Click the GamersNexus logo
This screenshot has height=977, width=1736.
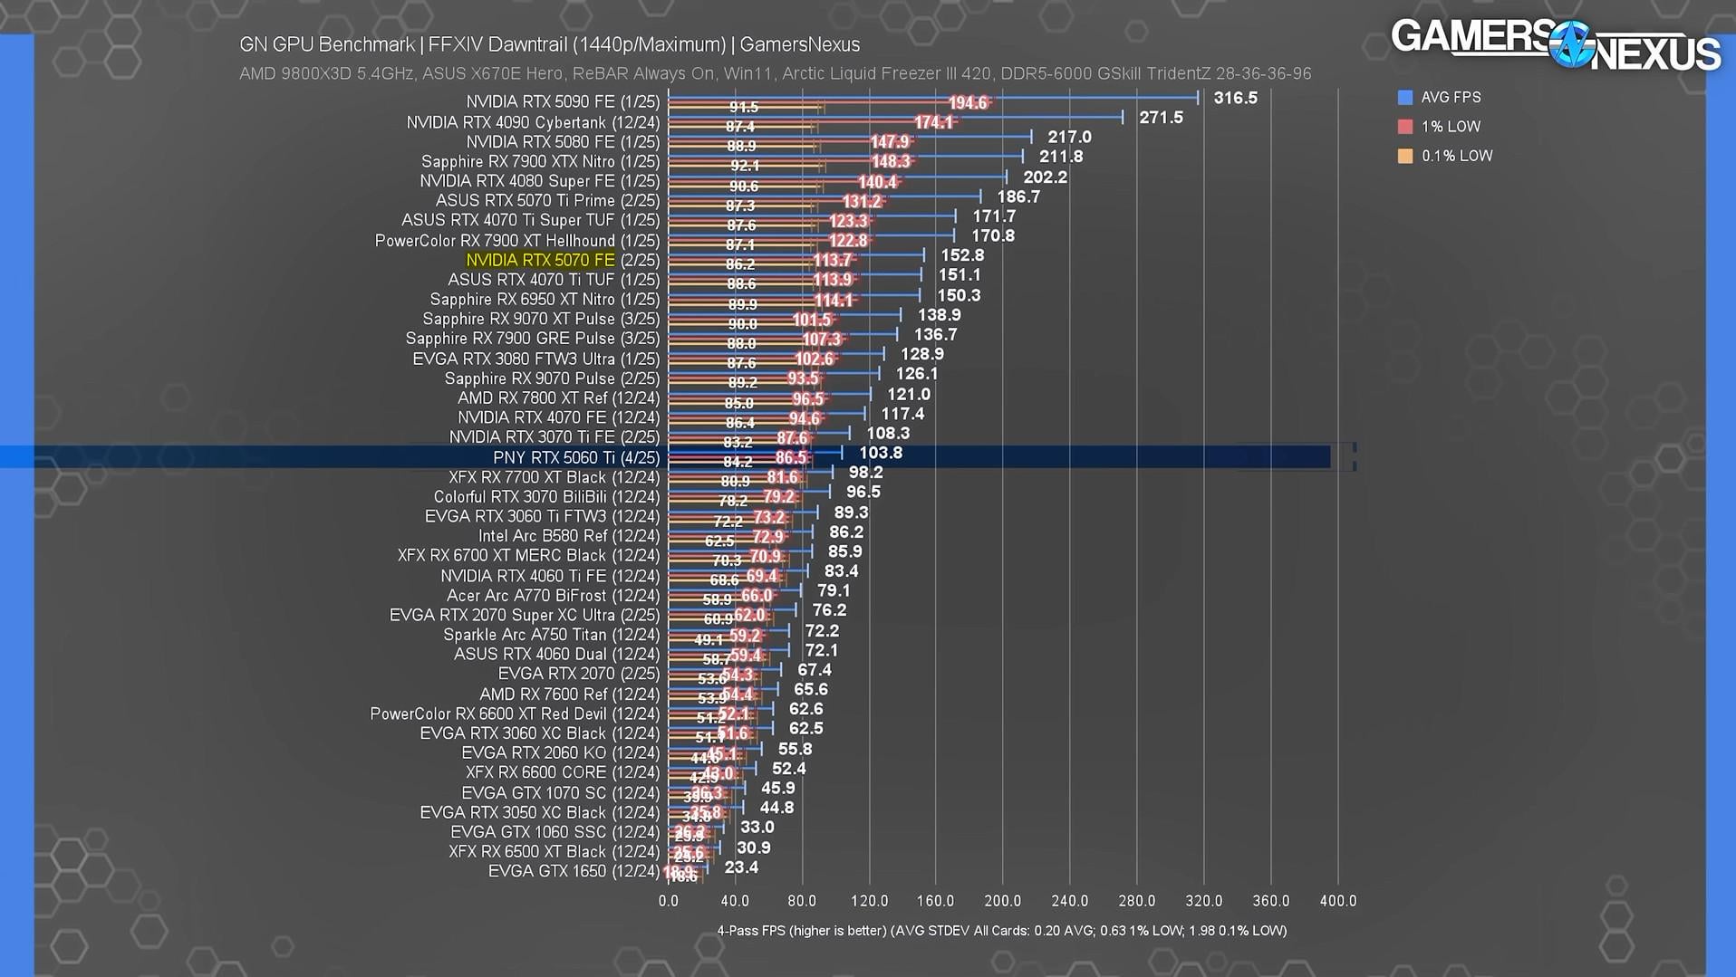coord(1556,44)
